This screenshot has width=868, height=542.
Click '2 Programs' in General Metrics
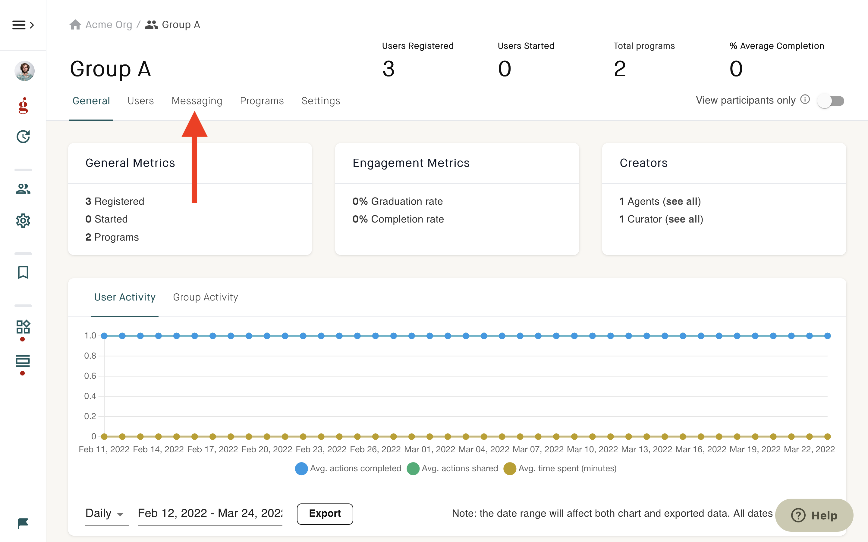[112, 237]
